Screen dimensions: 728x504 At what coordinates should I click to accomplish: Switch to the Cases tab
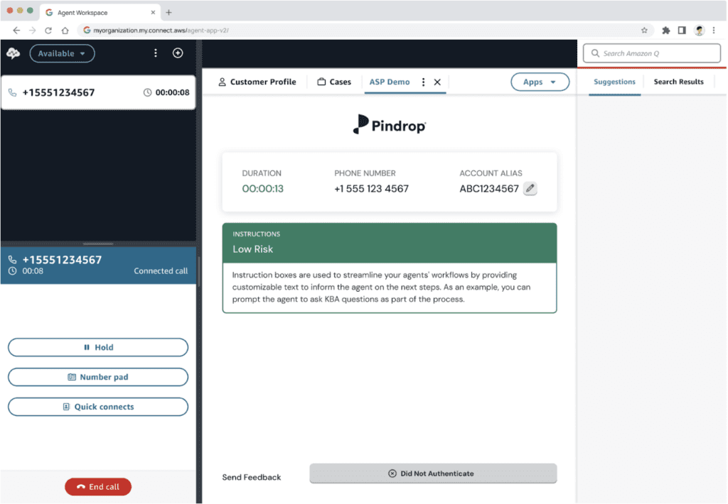tap(334, 82)
